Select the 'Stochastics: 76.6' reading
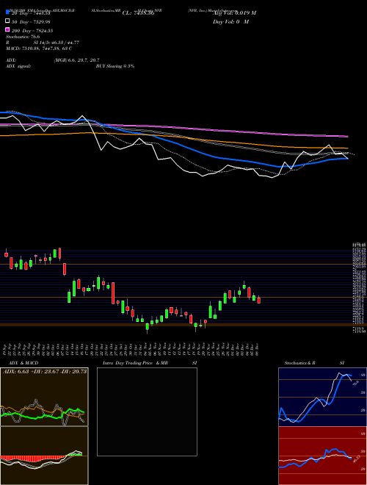Viewport: 367px width, 485px height. [x=23, y=37]
